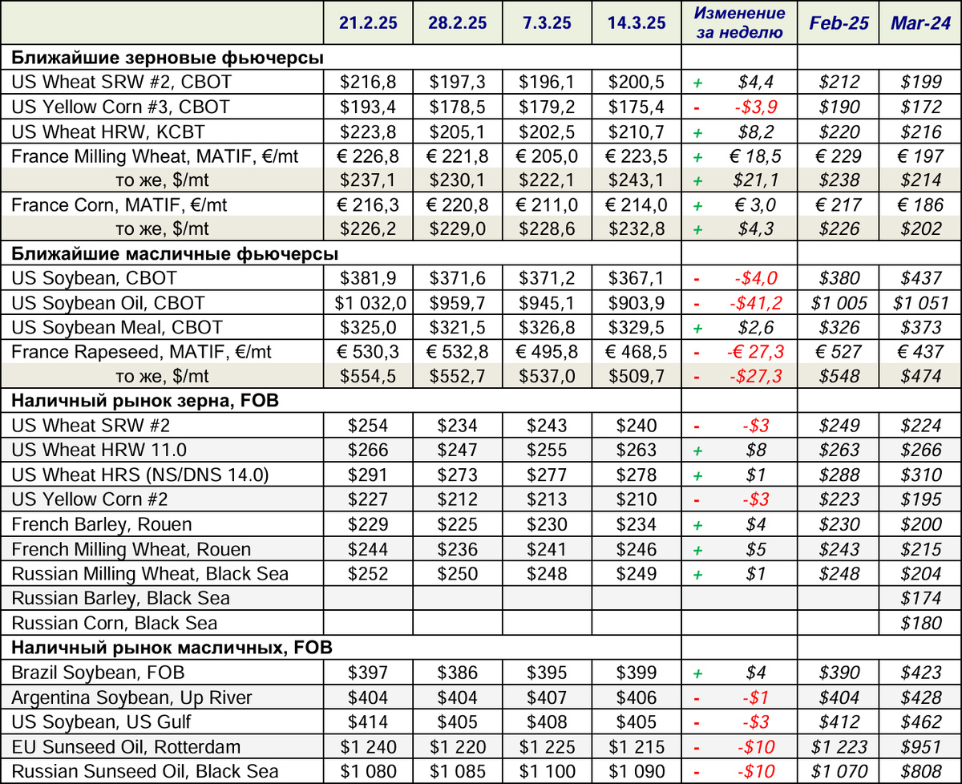Click the $1 051 Mar-24 cell

coord(920,303)
